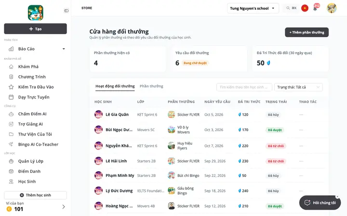The width and height of the screenshot is (347, 216).
Task: Close the Hỏi chúng tôi chat widget
Action: [x=337, y=197]
